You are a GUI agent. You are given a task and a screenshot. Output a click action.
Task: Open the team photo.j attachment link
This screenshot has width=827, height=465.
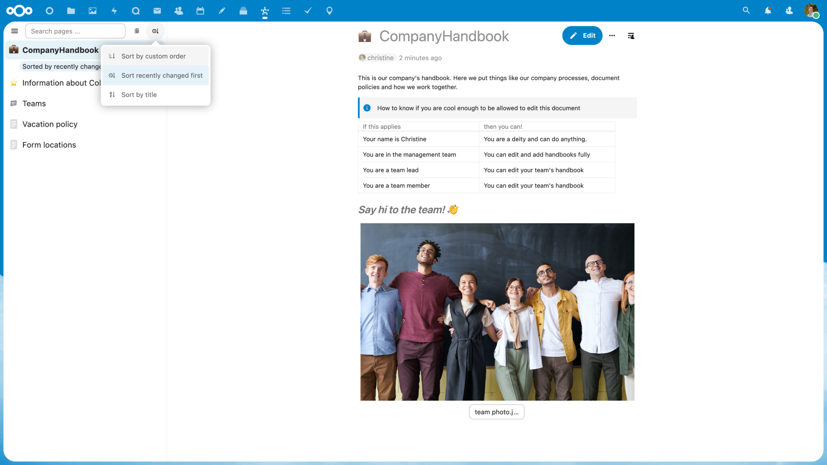(x=496, y=412)
